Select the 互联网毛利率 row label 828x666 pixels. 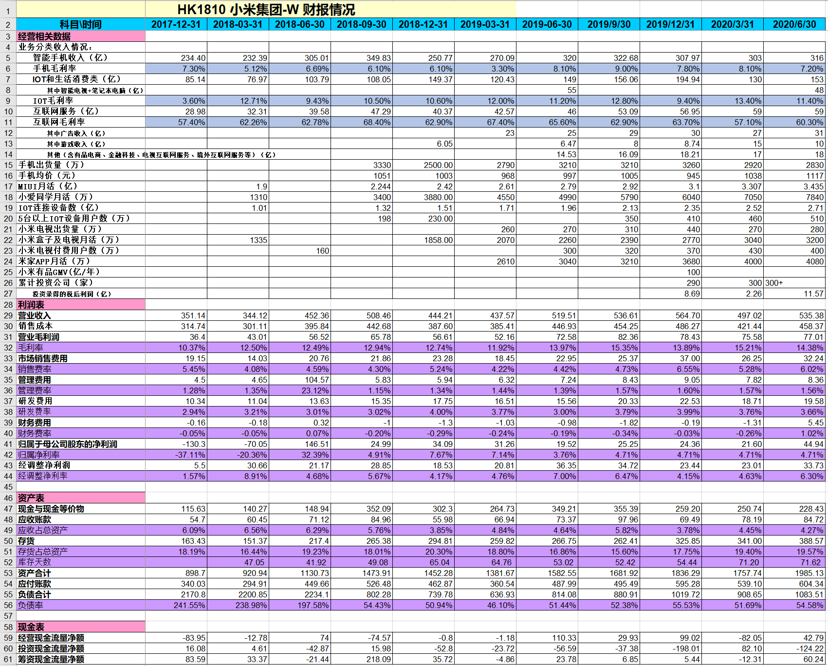81,122
